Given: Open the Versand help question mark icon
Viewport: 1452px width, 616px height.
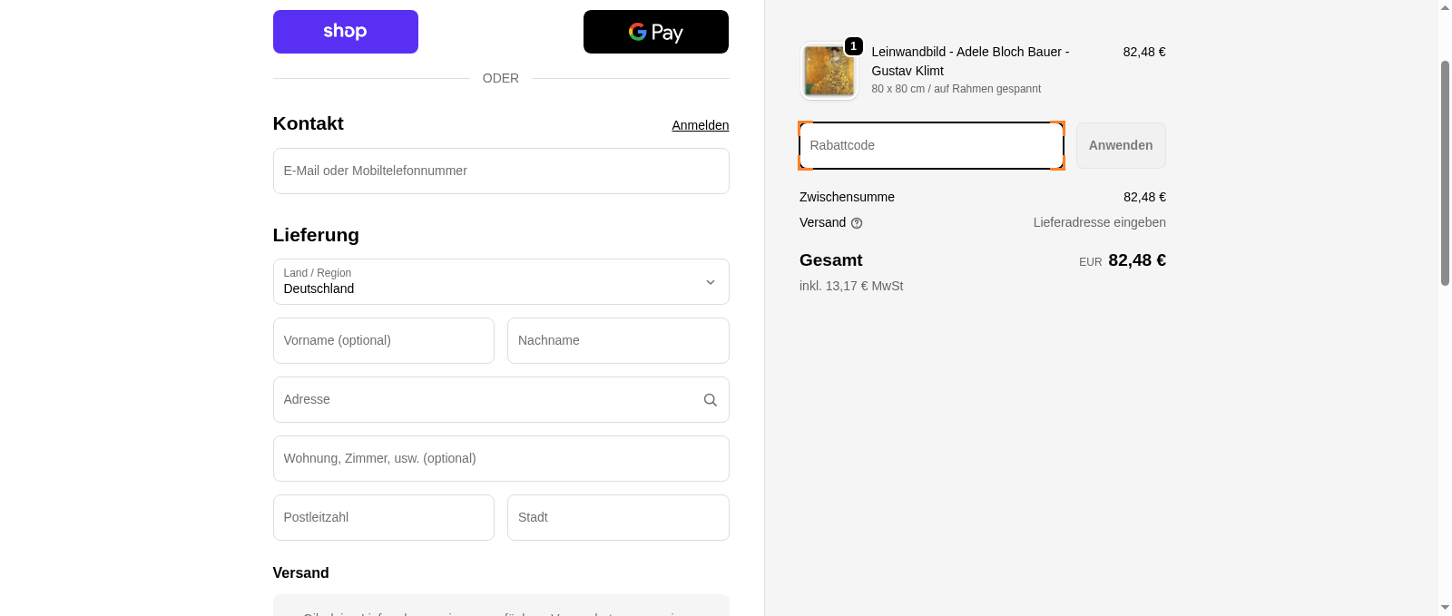Looking at the screenshot, I should (x=856, y=222).
